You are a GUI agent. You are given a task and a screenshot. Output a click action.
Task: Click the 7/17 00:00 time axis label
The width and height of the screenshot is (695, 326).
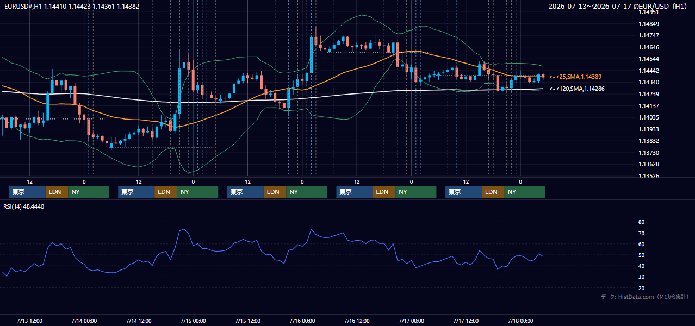coord(411,321)
